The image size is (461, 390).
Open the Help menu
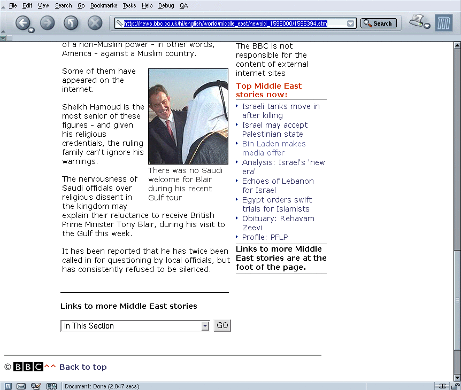point(147,5)
